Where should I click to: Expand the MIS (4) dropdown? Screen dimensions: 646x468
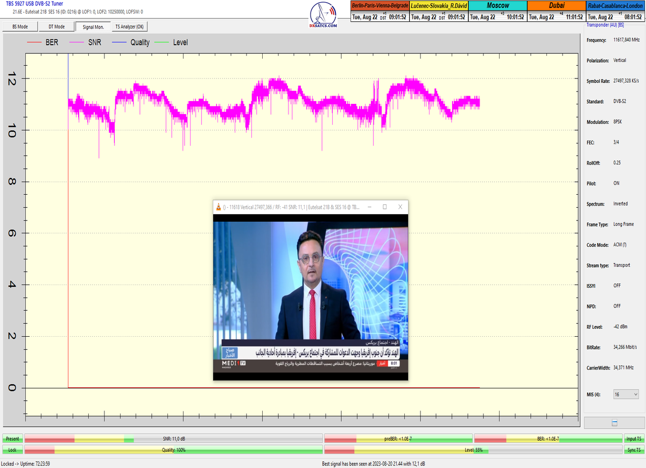click(626, 394)
